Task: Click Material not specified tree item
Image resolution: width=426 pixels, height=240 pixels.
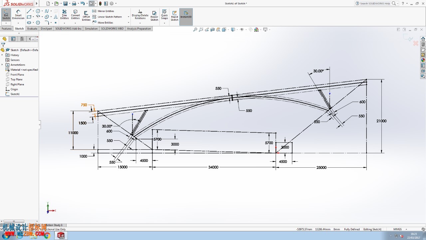Action: click(x=22, y=70)
